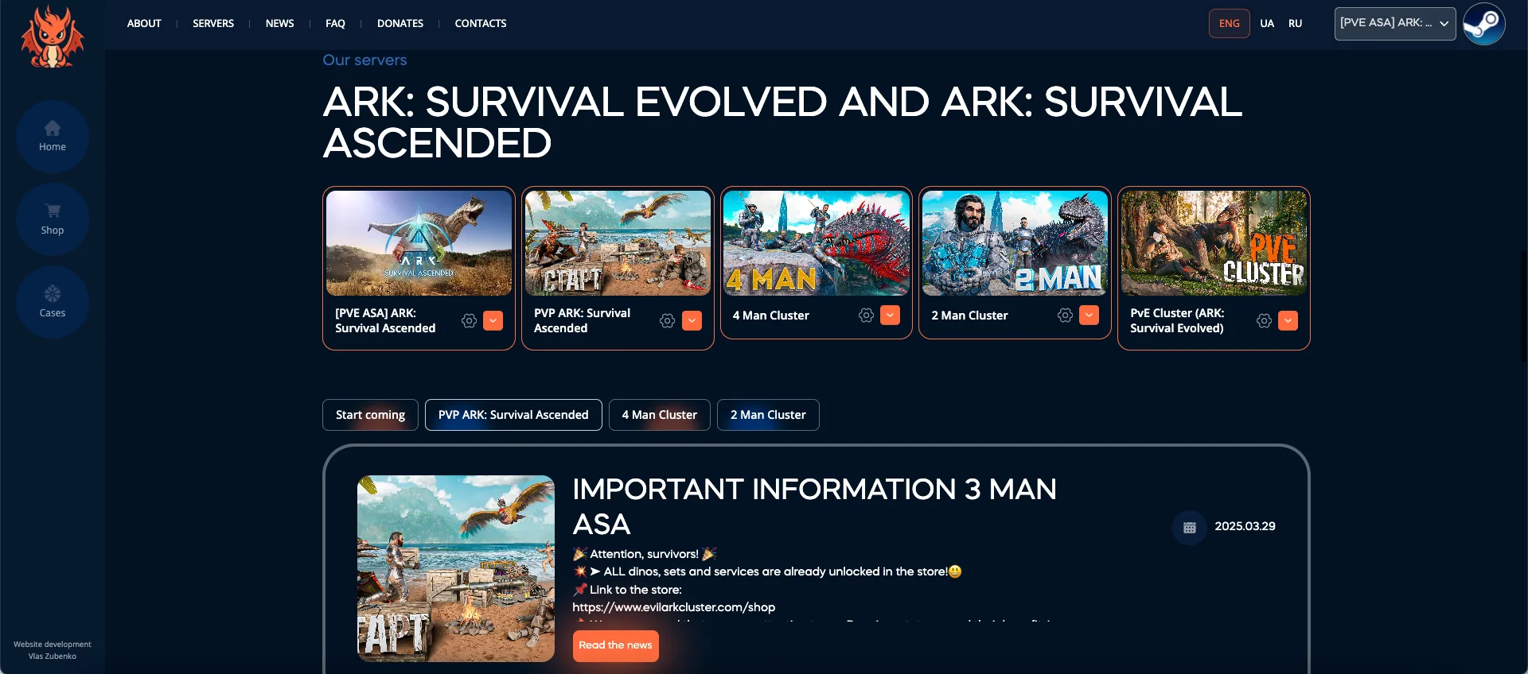1528x674 pixels.
Task: Select the 2 Man Cluster news tab
Action: coord(768,415)
